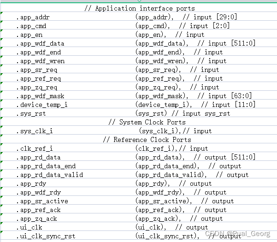
Task: Select '(app_zq_req), // input' text
Action: click(177, 87)
